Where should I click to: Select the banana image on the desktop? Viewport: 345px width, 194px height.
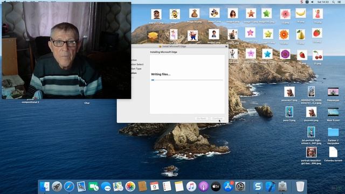[x=301, y=13]
